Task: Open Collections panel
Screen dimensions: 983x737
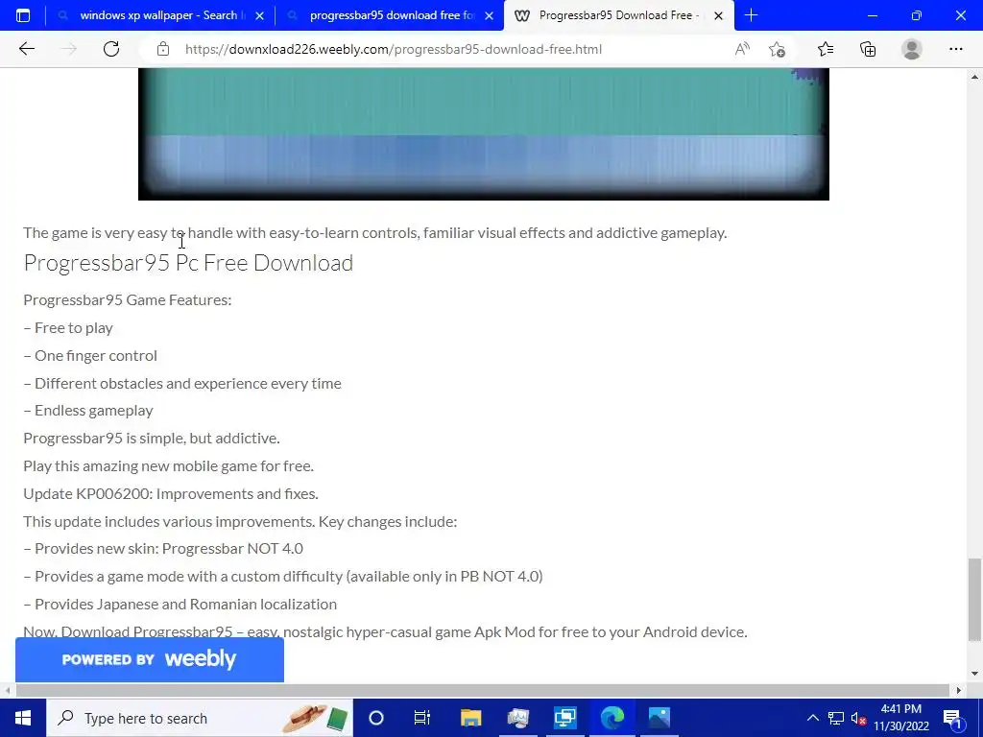Action: [868, 49]
